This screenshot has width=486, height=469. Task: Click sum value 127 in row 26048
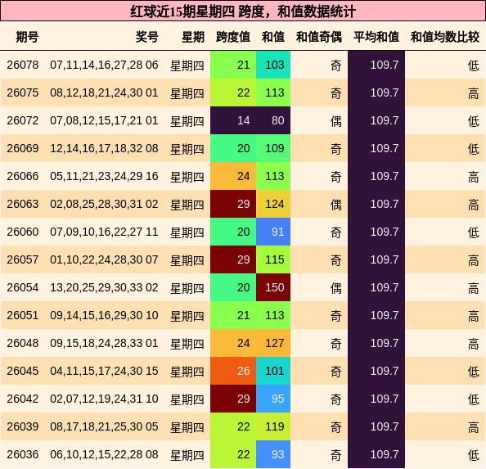(273, 343)
